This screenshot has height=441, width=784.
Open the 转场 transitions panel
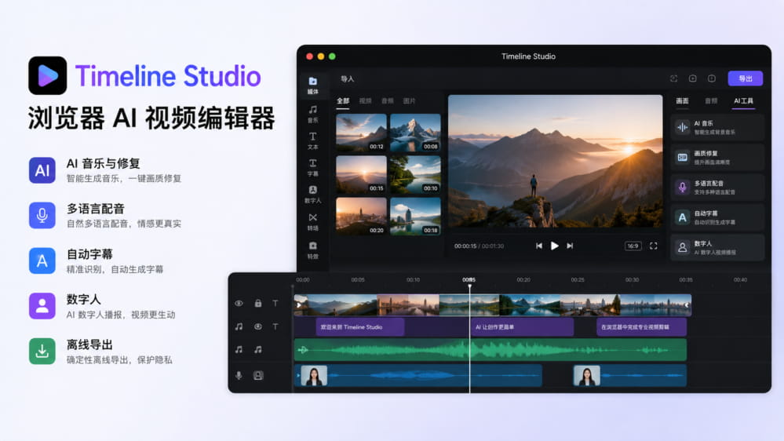click(x=312, y=222)
